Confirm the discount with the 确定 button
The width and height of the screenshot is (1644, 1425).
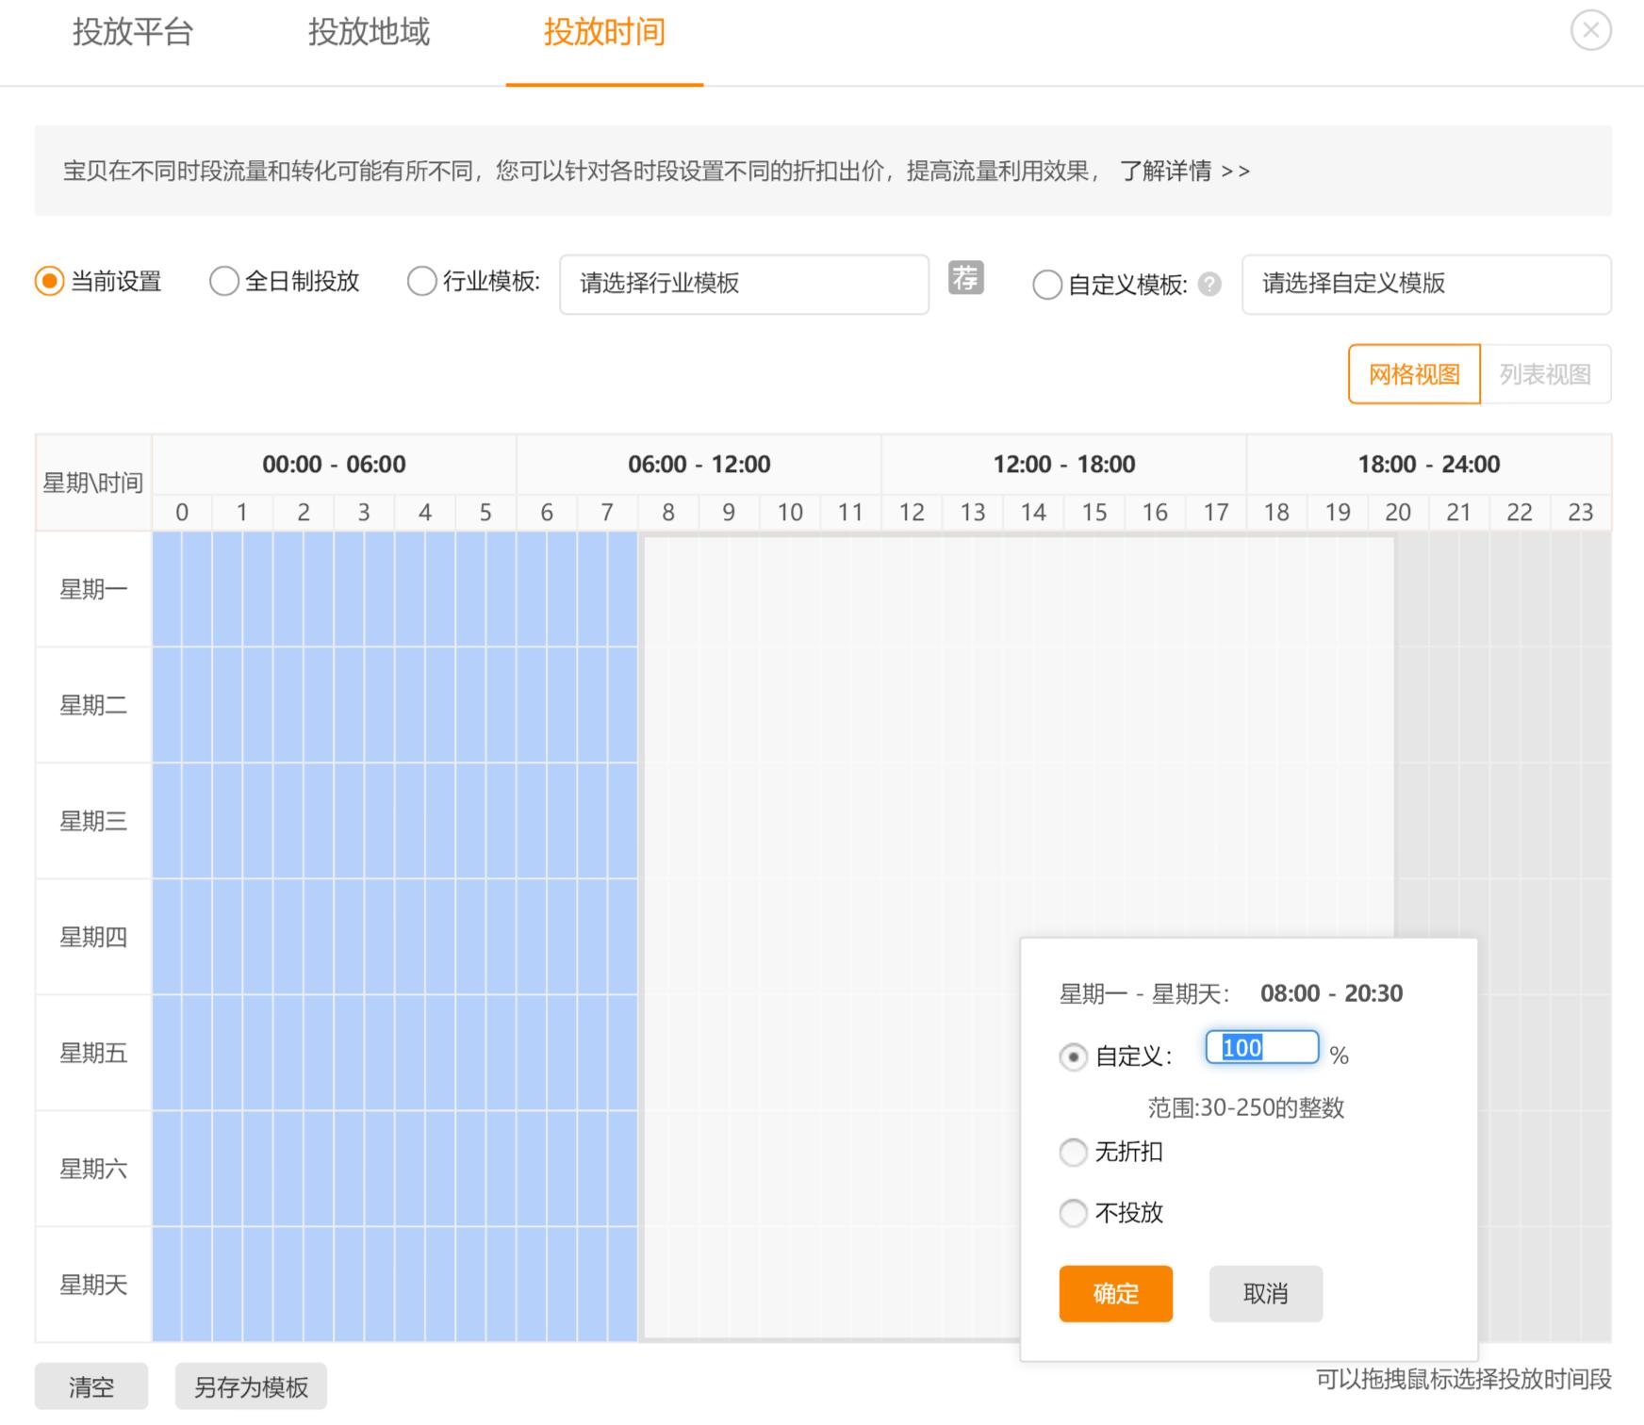tap(1115, 1294)
